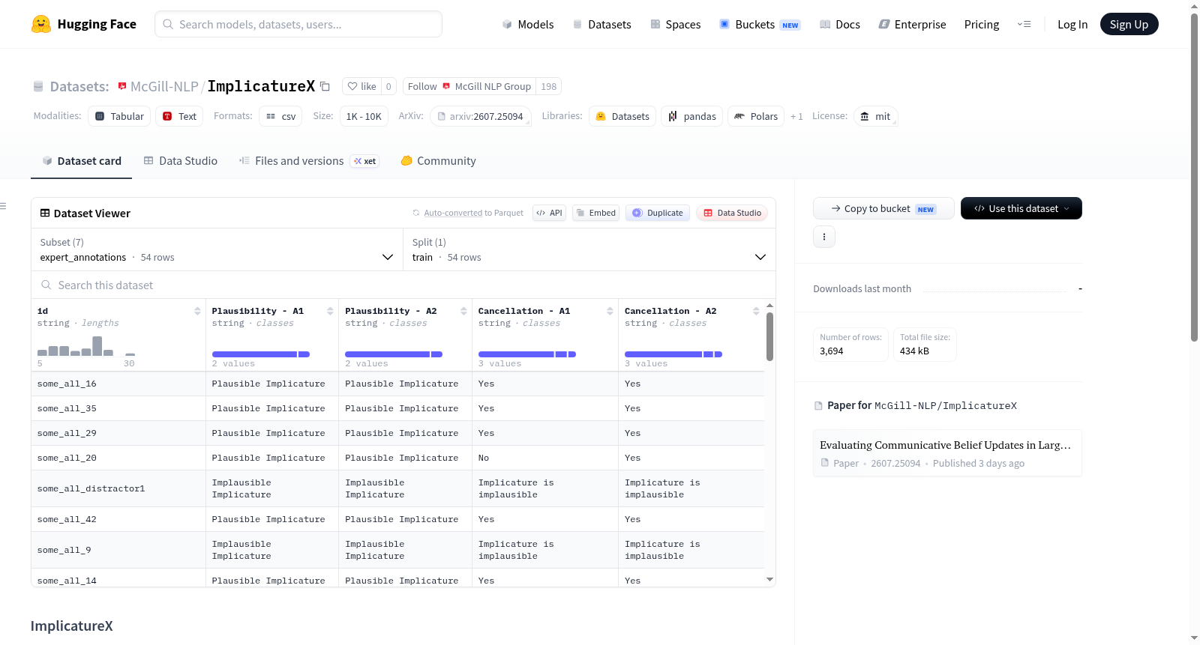Open the McGill-NLP organization link
The height and width of the screenshot is (645, 1200).
click(x=164, y=86)
